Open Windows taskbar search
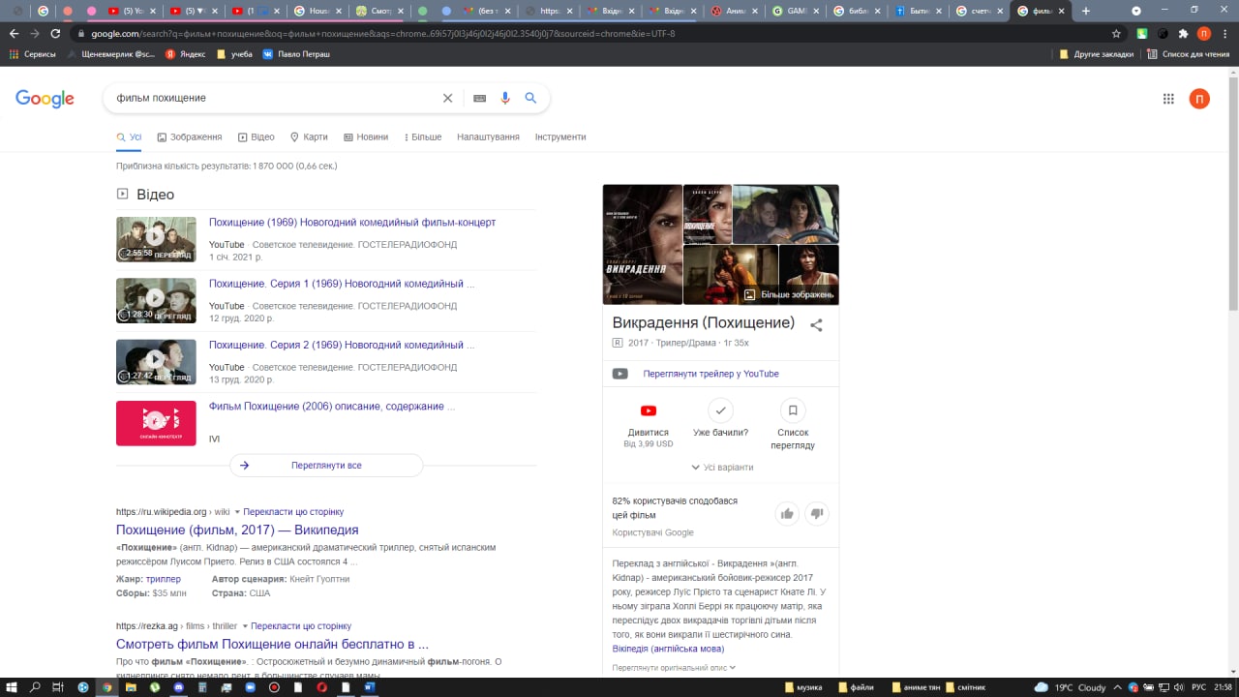This screenshot has width=1239, height=697. coord(35,687)
